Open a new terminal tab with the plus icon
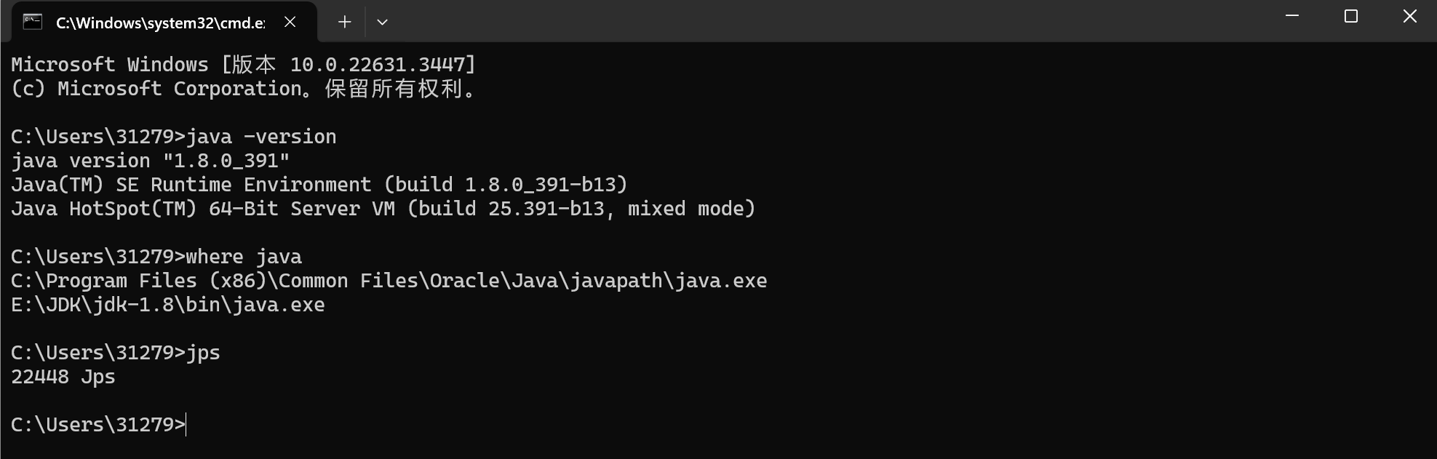 (x=343, y=21)
